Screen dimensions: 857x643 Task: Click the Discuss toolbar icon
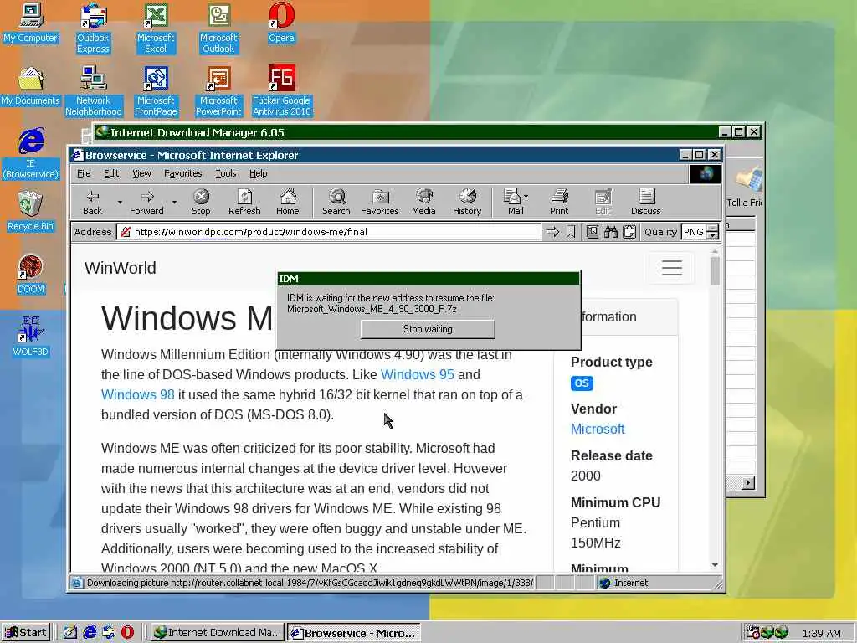(646, 202)
